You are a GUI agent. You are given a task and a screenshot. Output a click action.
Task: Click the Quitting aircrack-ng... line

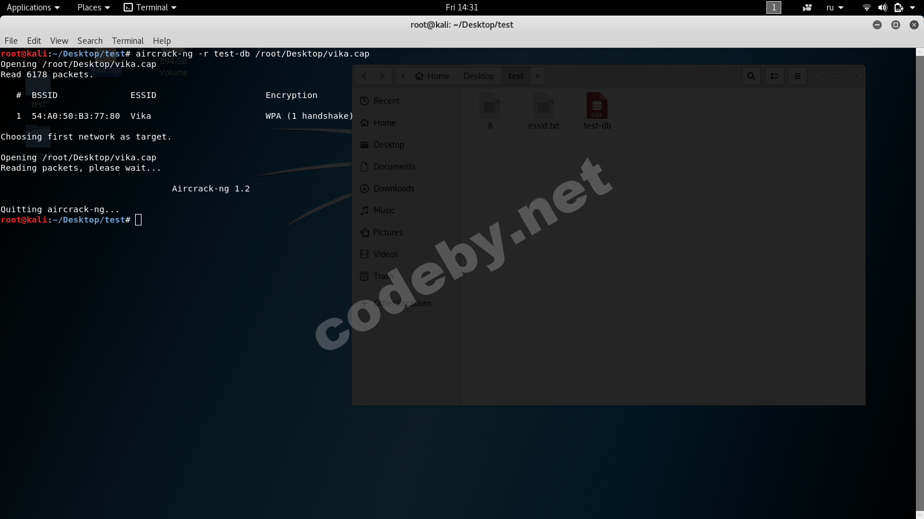tap(60, 209)
